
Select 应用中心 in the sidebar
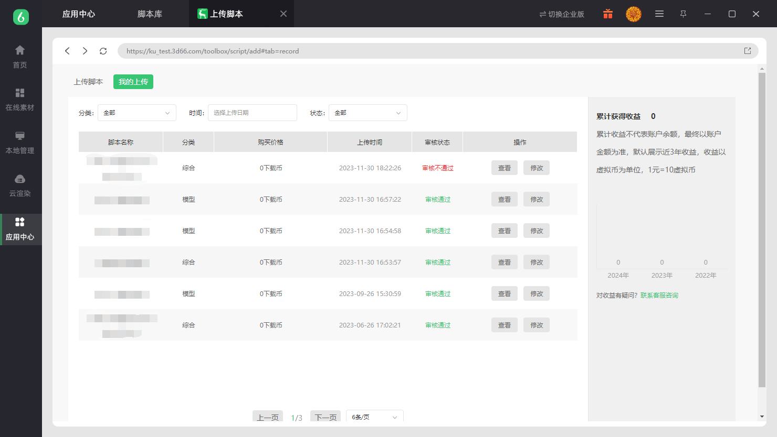[x=20, y=229]
